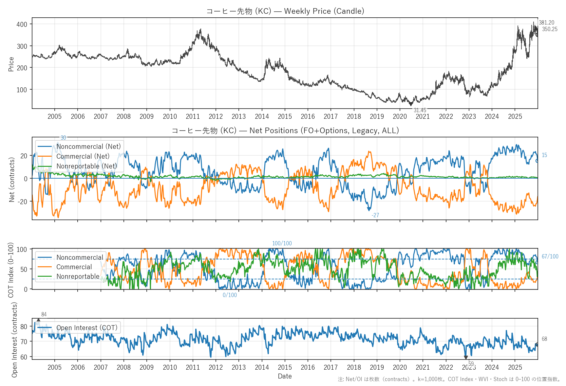Screen dimensions: 566x386
Task: Click the 0/100 COT Index annotation
Action: tap(230, 295)
